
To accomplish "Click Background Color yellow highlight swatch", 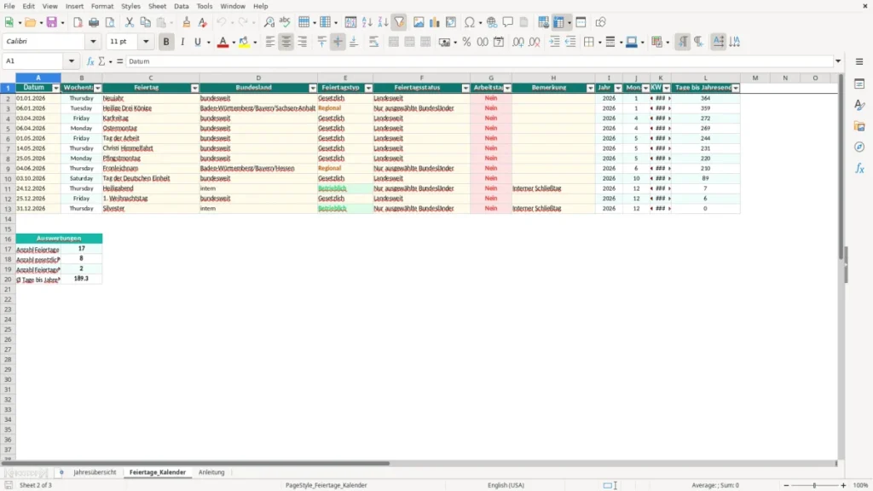I will (244, 42).
